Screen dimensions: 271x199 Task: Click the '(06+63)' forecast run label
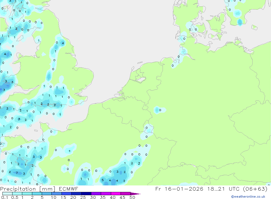coord(255,189)
